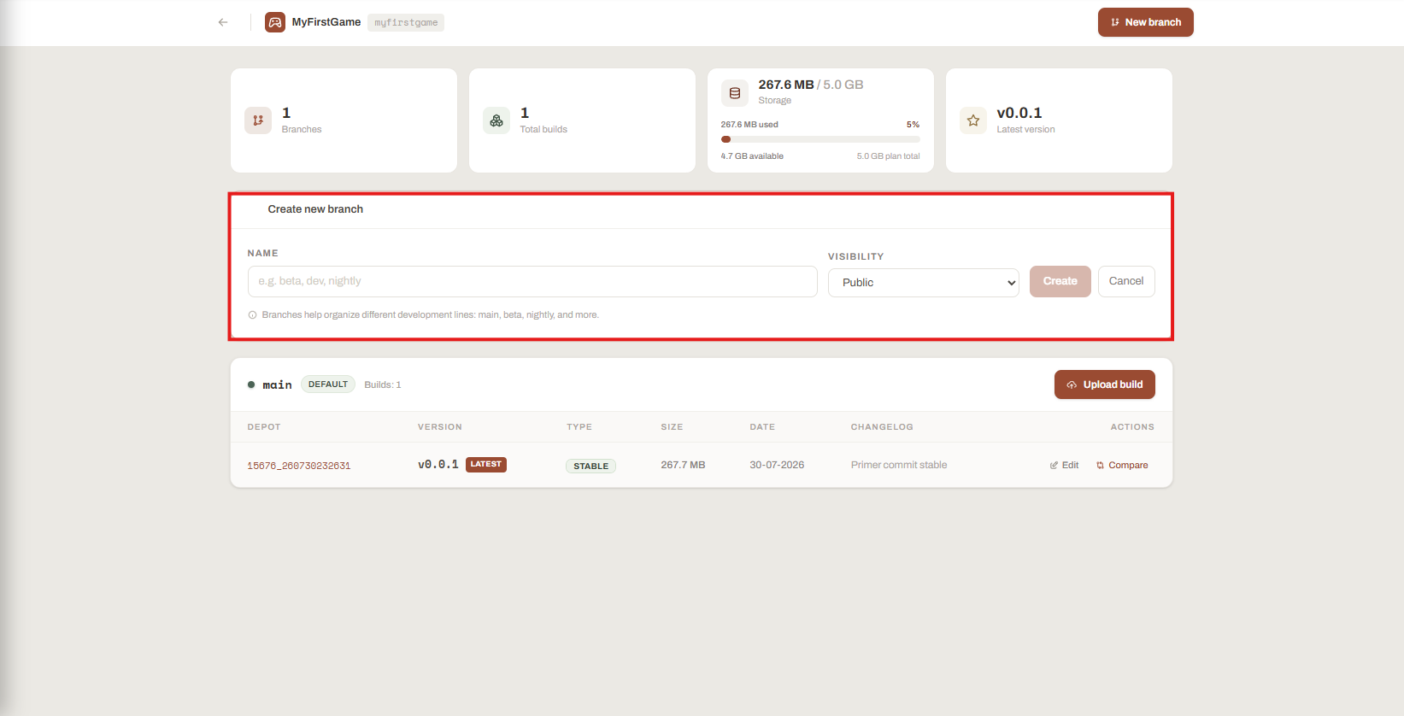Click the Create branch button

point(1060,281)
